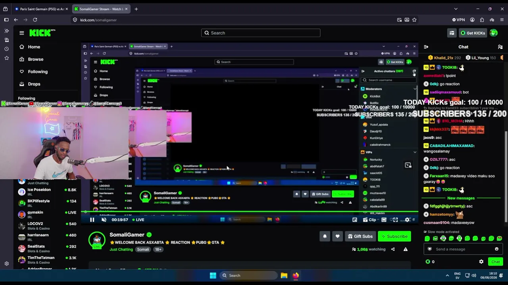This screenshot has width=508, height=285.
Task: Click the address bar URL
Action: (x=98, y=20)
